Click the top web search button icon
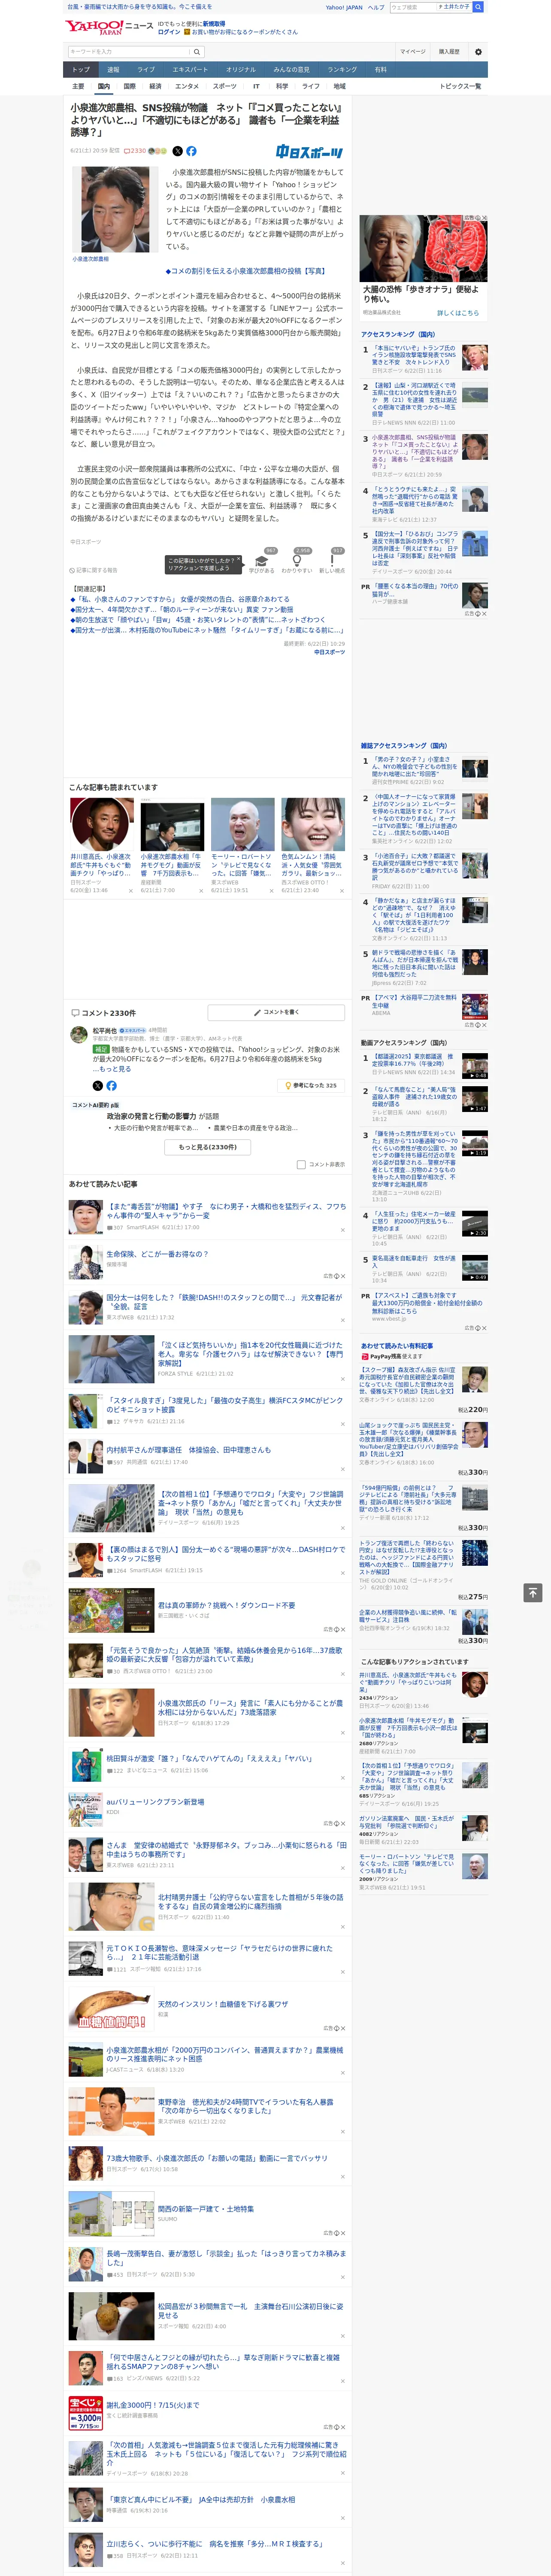 pyautogui.click(x=478, y=7)
